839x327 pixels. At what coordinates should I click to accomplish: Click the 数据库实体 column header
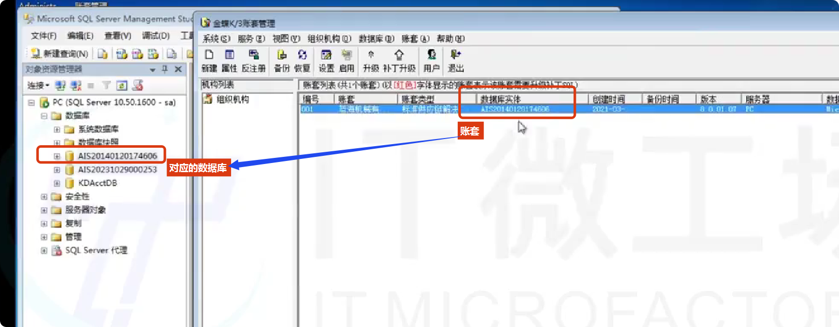532,99
